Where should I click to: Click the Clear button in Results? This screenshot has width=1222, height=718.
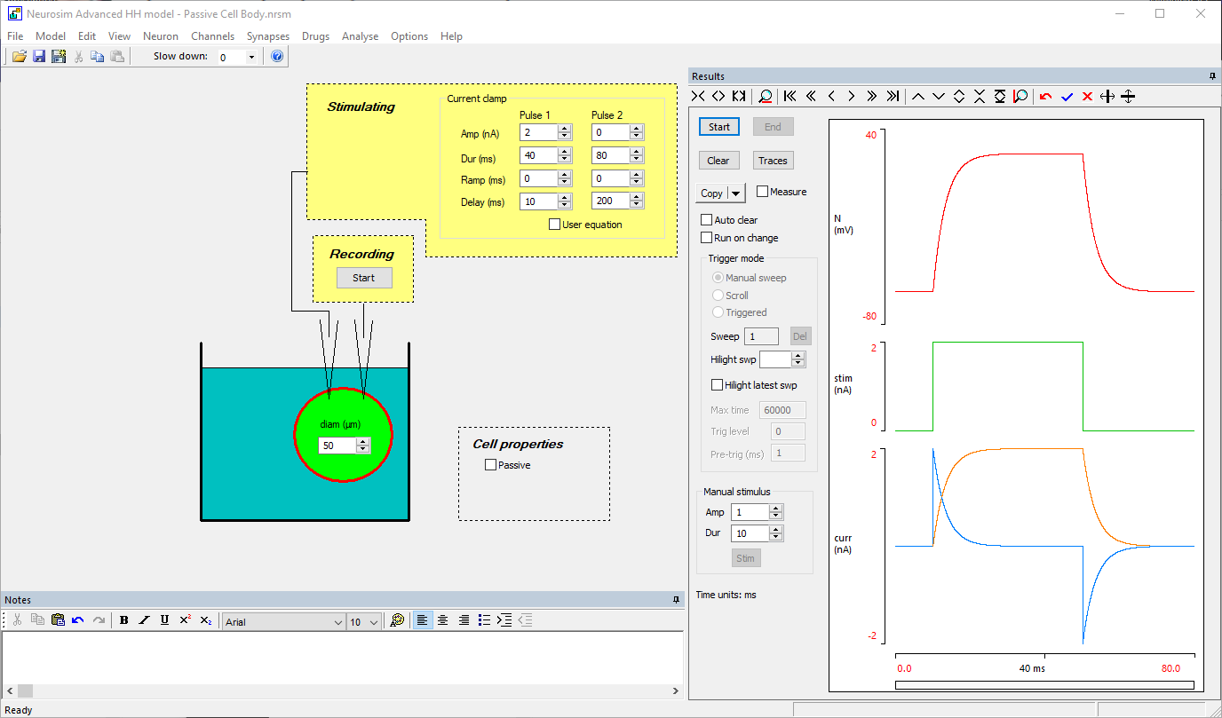(718, 161)
